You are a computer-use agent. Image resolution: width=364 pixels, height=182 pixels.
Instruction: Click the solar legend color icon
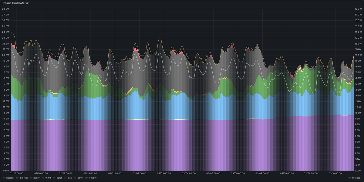pos(53,178)
